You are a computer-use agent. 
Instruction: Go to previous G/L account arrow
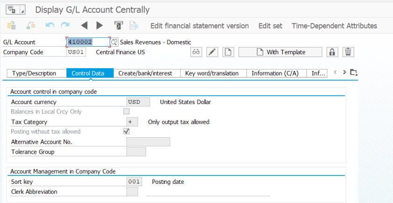coord(84,26)
